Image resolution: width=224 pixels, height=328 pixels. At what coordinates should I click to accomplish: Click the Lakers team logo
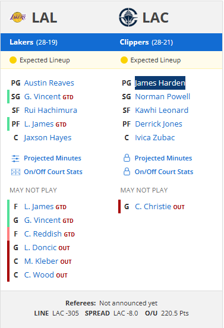coord(18,17)
